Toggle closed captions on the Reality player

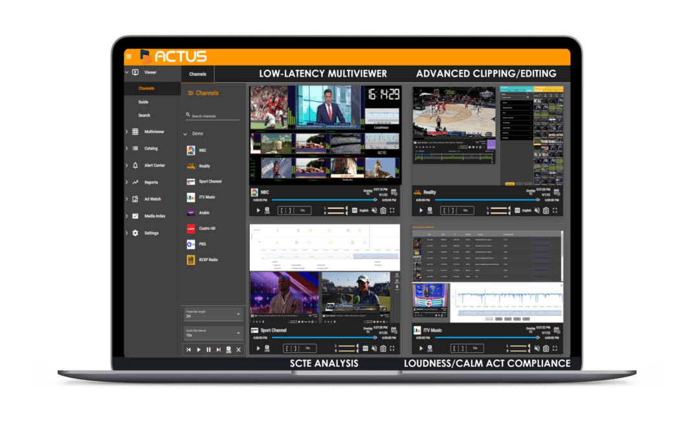[517, 210]
